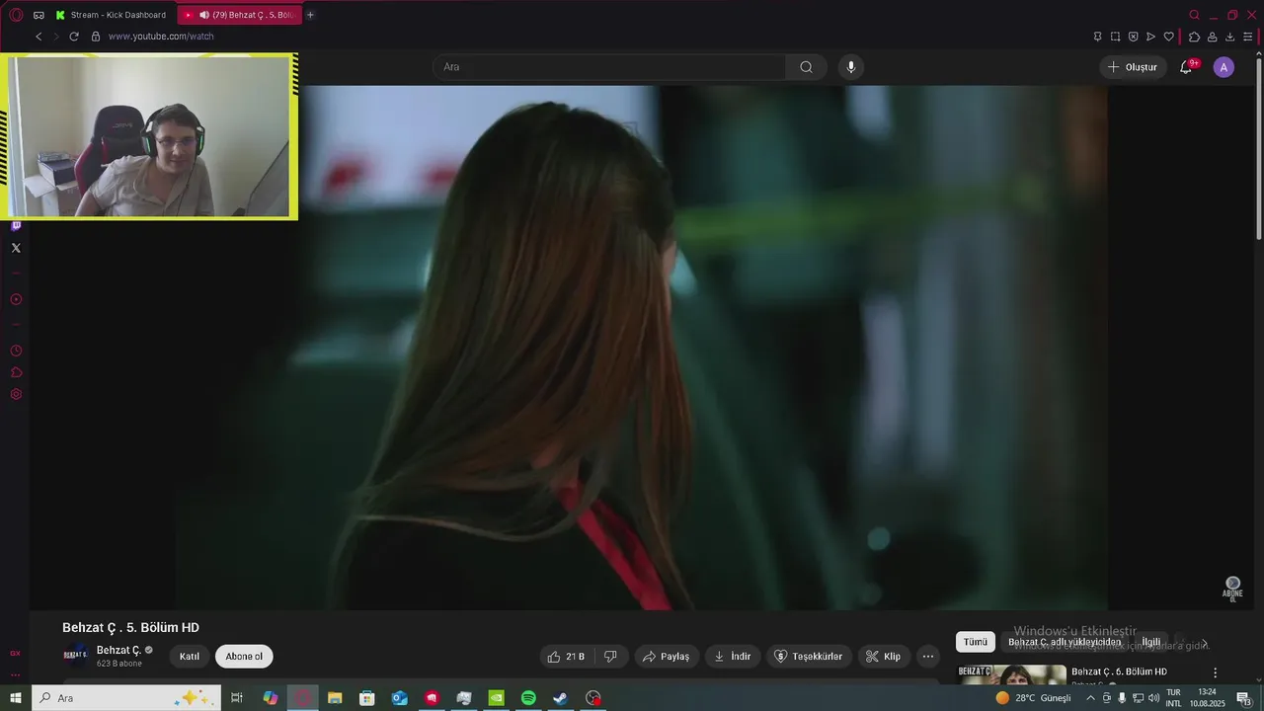Open Twitch in the Opera sidebar
1264x711 pixels.
[16, 226]
